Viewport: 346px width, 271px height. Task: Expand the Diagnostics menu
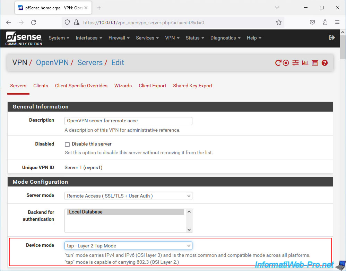pos(225,38)
